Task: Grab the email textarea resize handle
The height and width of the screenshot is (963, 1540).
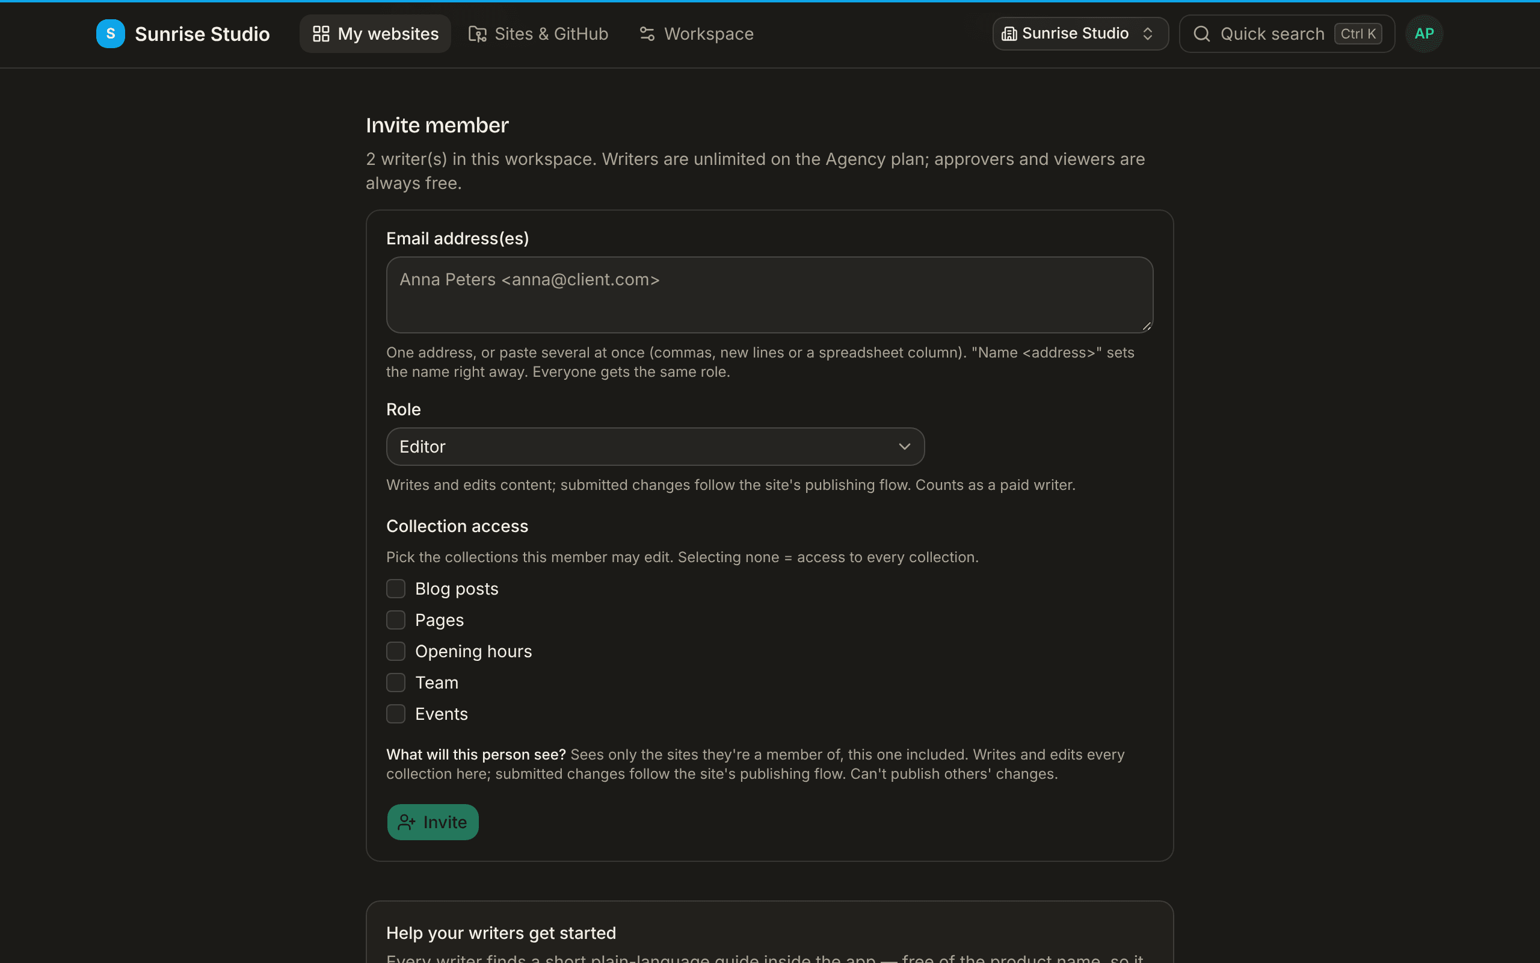Action: (1146, 326)
